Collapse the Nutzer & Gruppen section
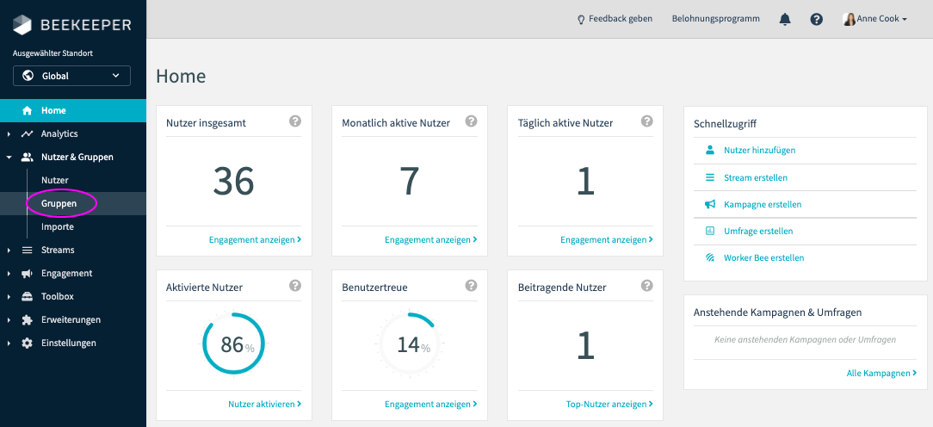The height and width of the screenshot is (427, 933). (77, 157)
